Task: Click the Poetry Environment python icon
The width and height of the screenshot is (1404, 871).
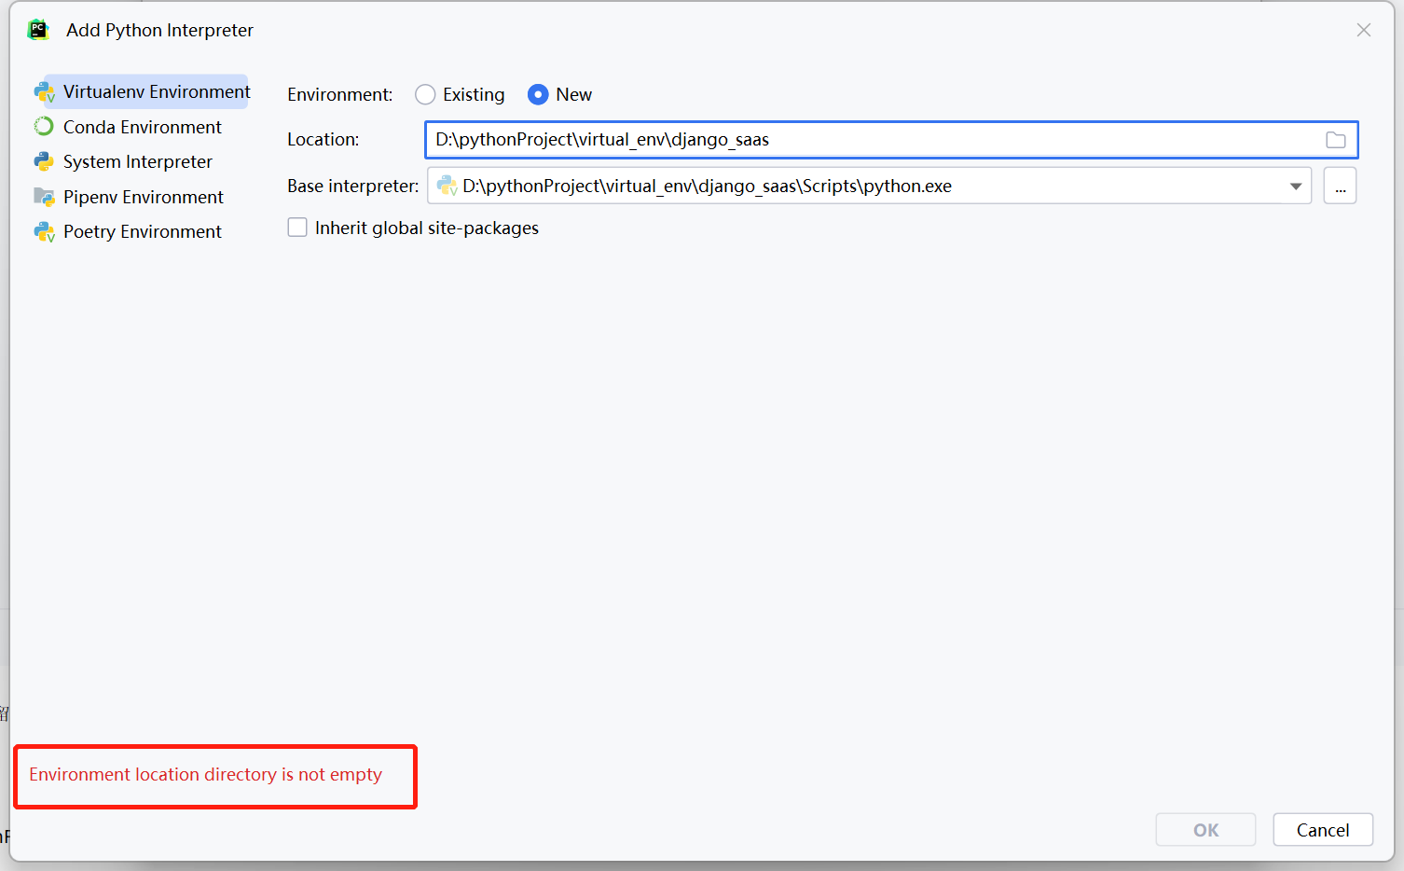Action: 44,231
